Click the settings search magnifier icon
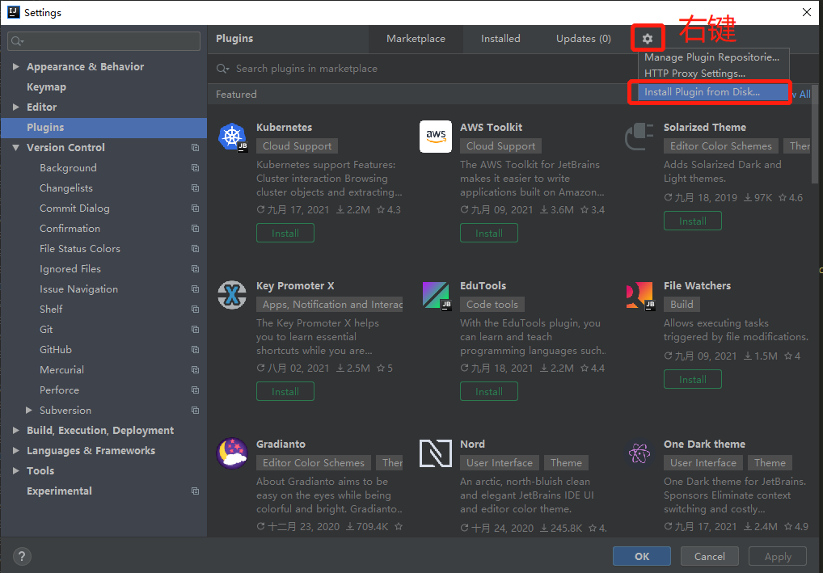Viewport: 823px width, 573px height. (17, 41)
